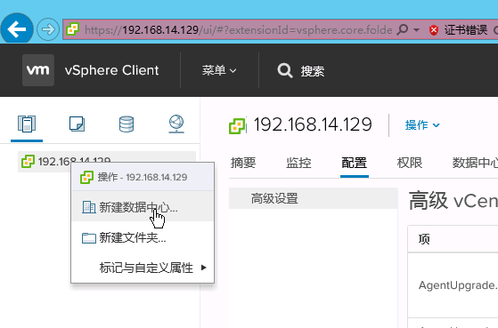Switch to Storage view icon
Image resolution: width=498 pixels, height=328 pixels.
pyautogui.click(x=127, y=124)
